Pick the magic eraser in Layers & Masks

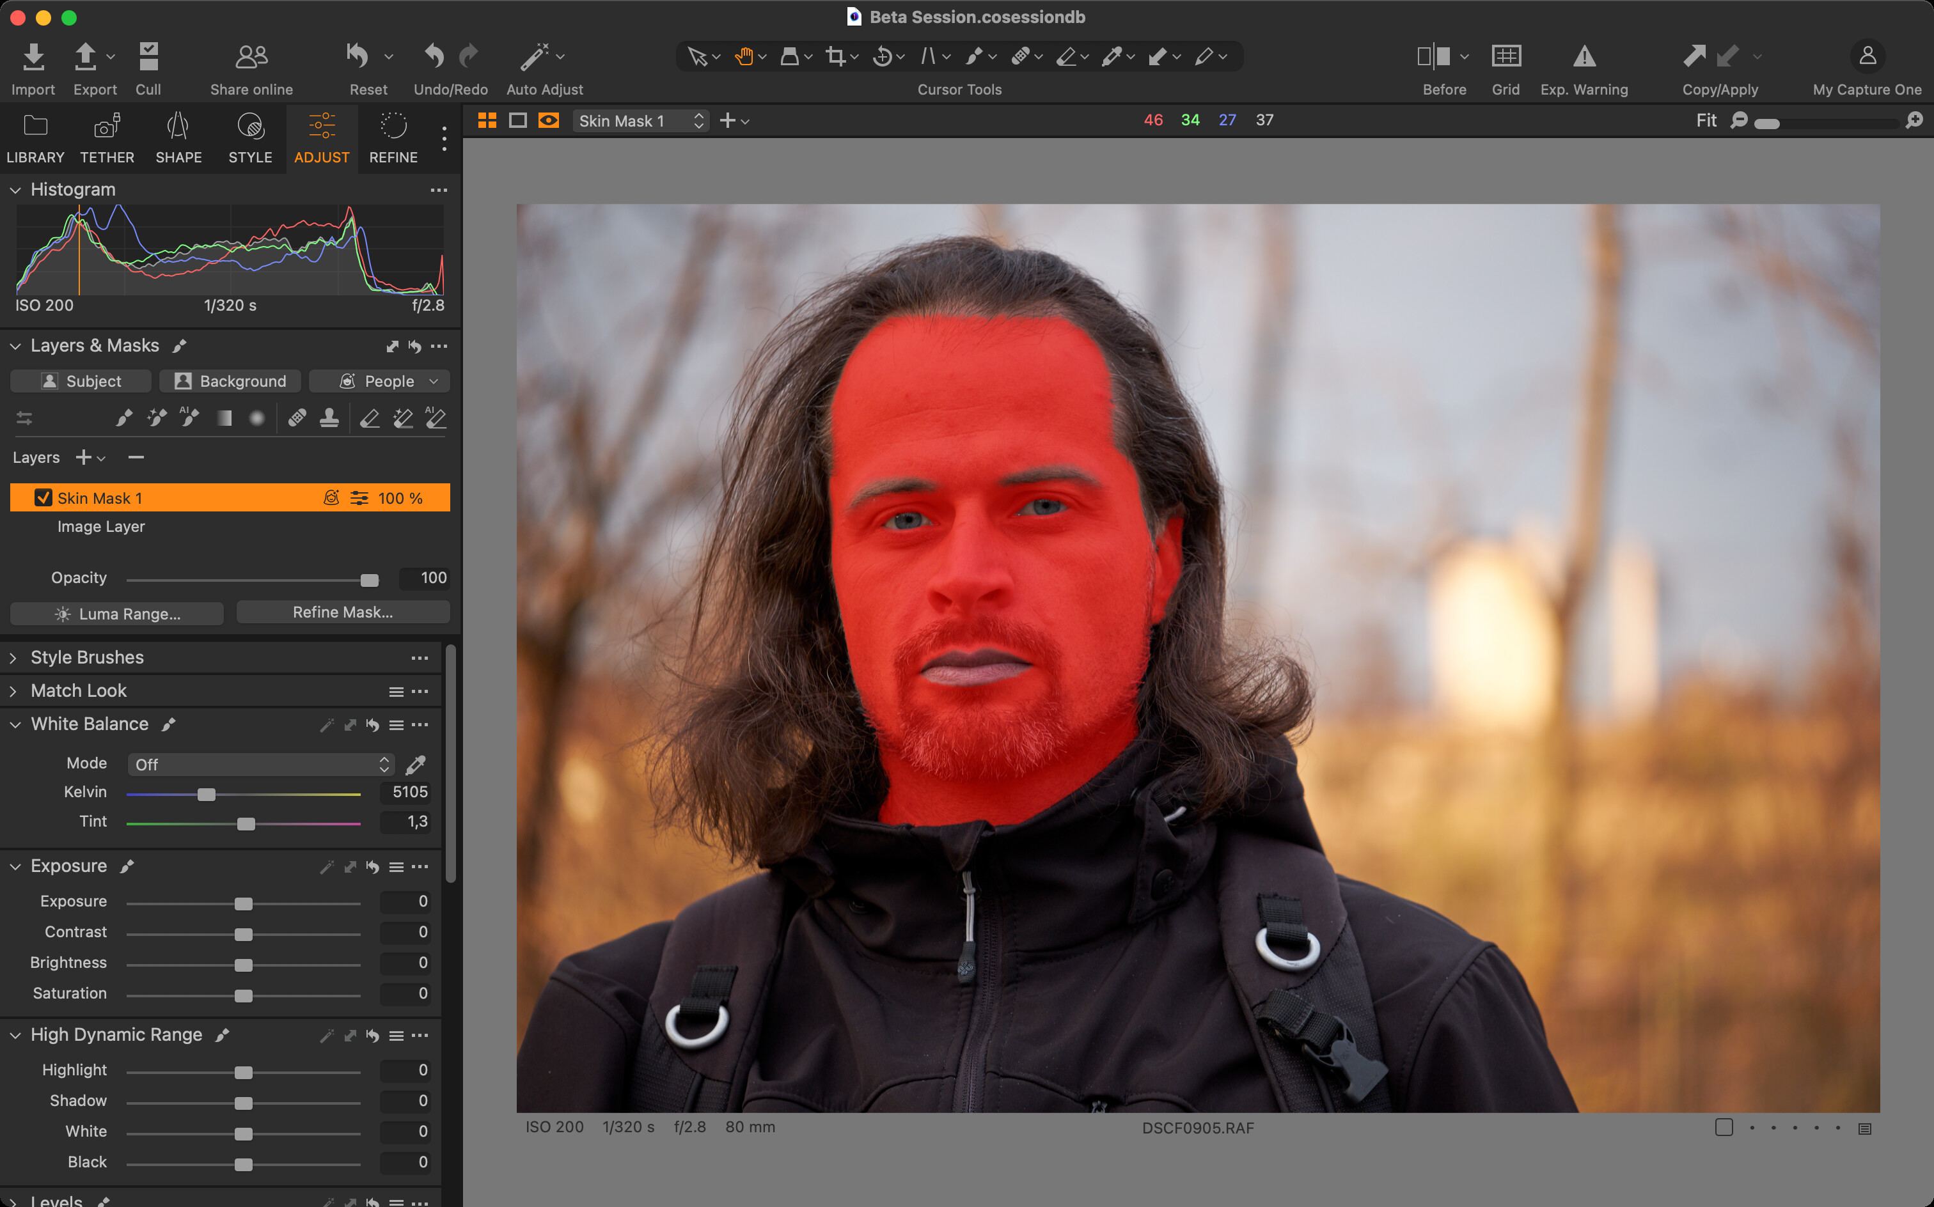(404, 417)
